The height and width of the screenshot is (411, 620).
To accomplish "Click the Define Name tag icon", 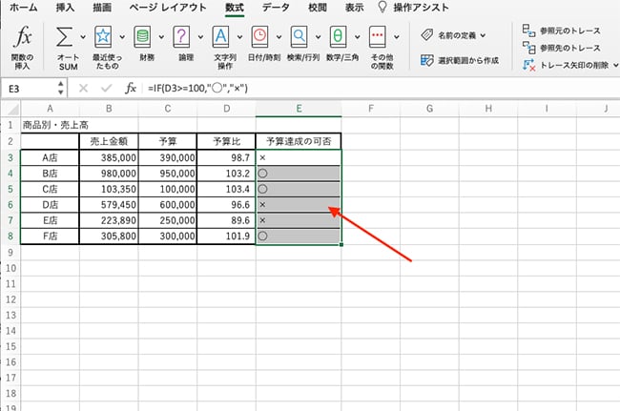I will coord(427,35).
